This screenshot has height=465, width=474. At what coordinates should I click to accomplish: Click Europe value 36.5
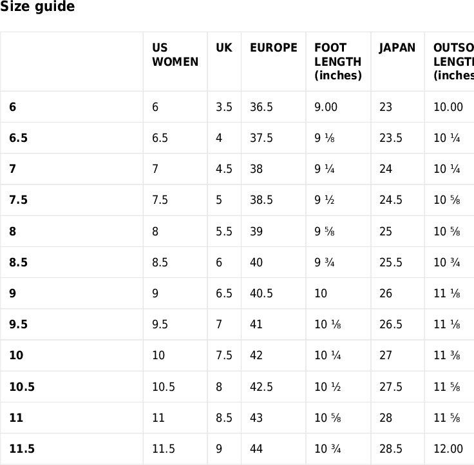pos(261,107)
